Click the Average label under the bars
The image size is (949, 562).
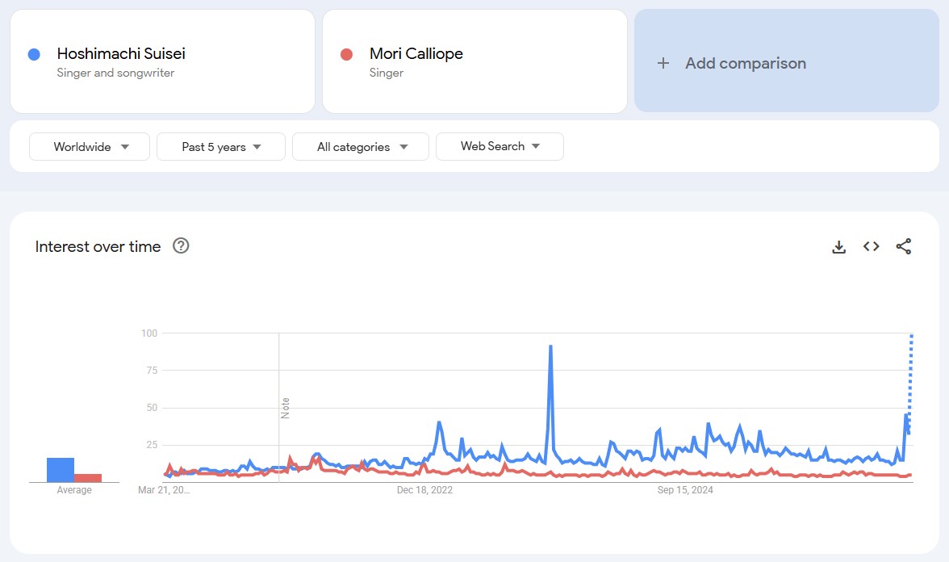(74, 490)
